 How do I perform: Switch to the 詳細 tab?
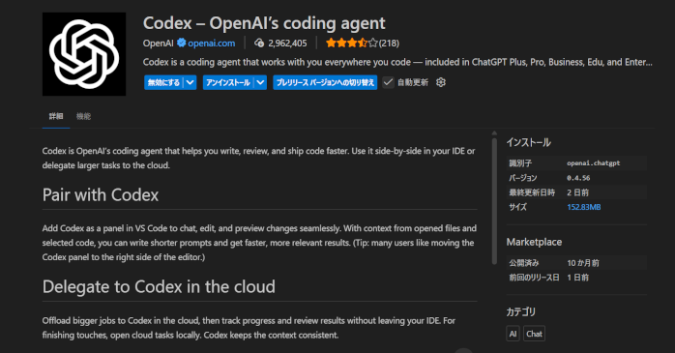[x=56, y=116]
